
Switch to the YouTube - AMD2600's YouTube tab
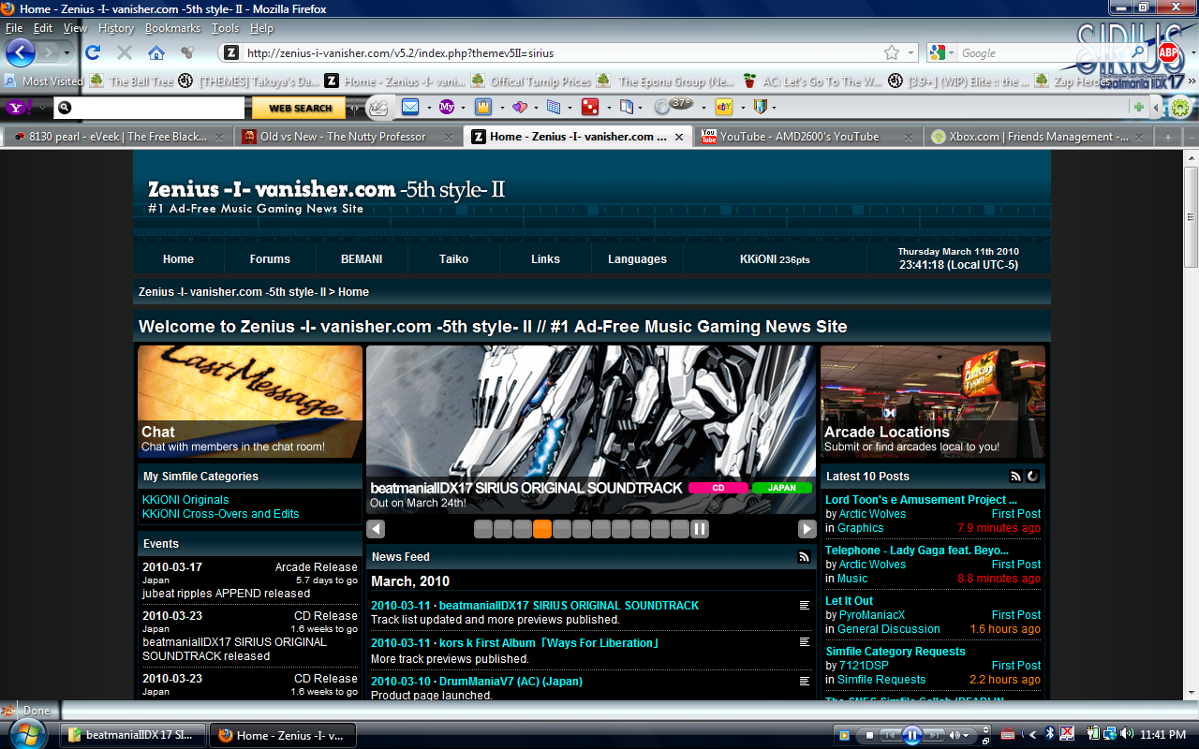[809, 137]
